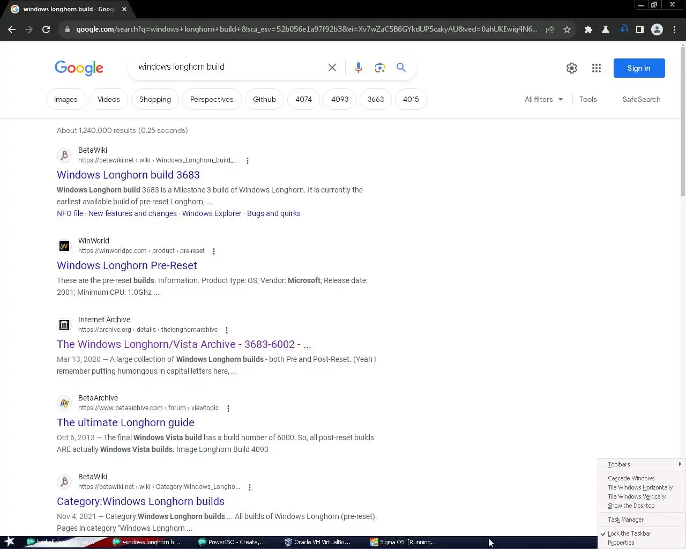Select the 4093 filter chip
Screen dimensions: 686x549
coord(340,99)
